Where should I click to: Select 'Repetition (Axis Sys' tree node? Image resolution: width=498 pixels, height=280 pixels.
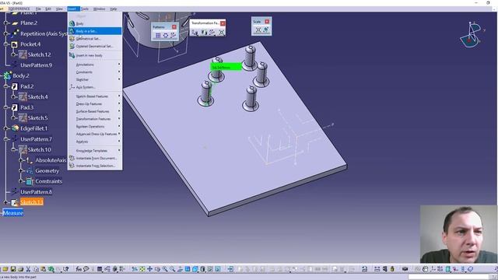click(44, 33)
